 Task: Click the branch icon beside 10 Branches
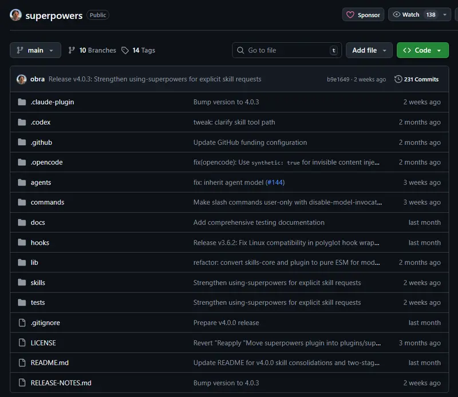tap(72, 50)
